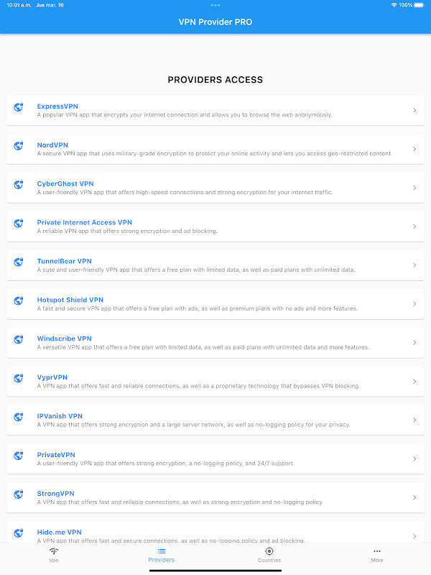The image size is (431, 575).
Task: Tap the More ellipsis icon in bottom bar
Action: click(377, 551)
